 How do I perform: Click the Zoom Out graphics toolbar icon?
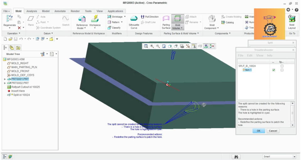click(158, 46)
